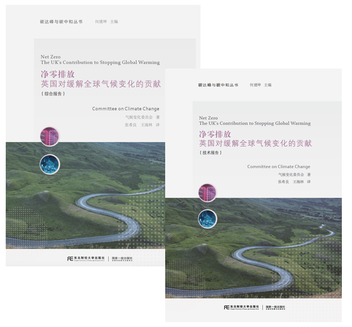Click the series name 碳达峰与碳中和丛书 on left cover

point(61,22)
